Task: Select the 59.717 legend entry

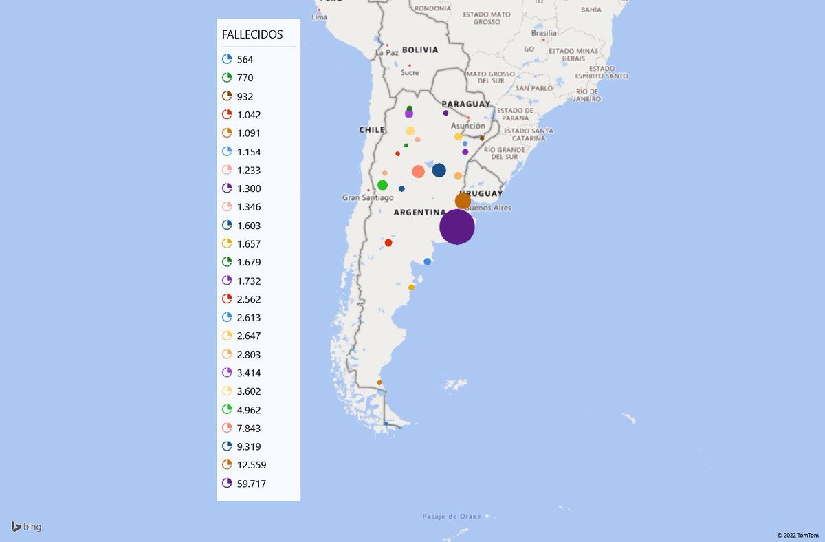Action: click(244, 484)
